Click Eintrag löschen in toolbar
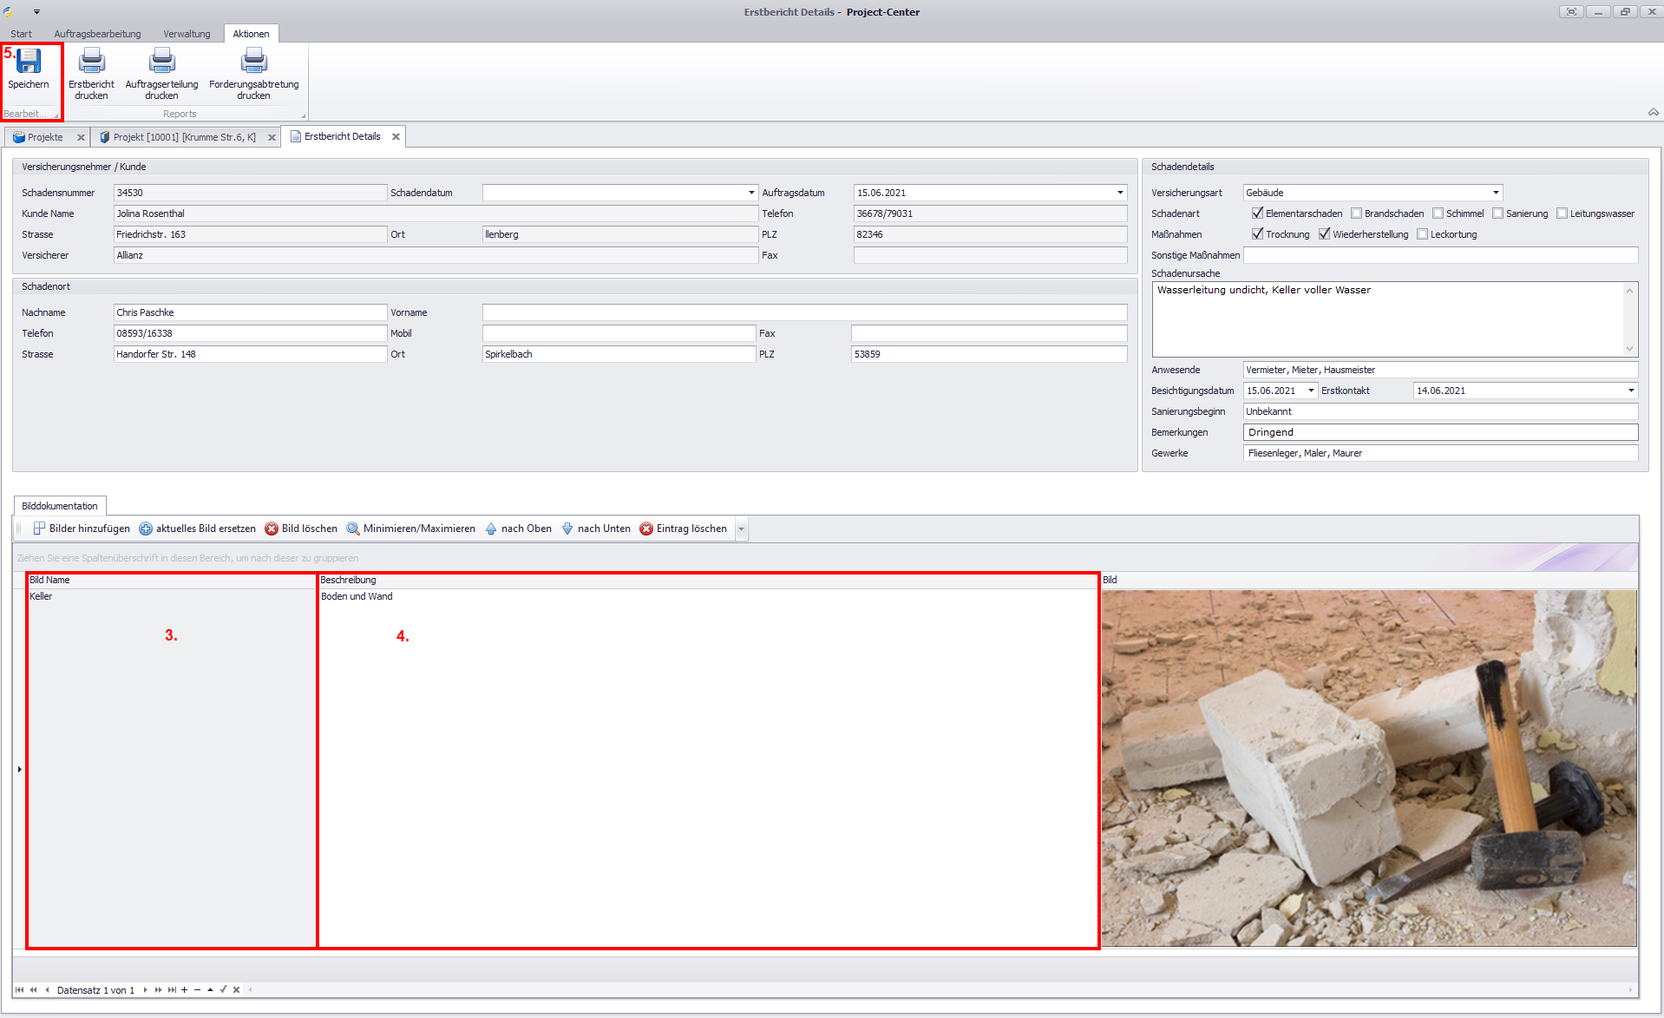Screen dimensions: 1664x1018 point(684,529)
